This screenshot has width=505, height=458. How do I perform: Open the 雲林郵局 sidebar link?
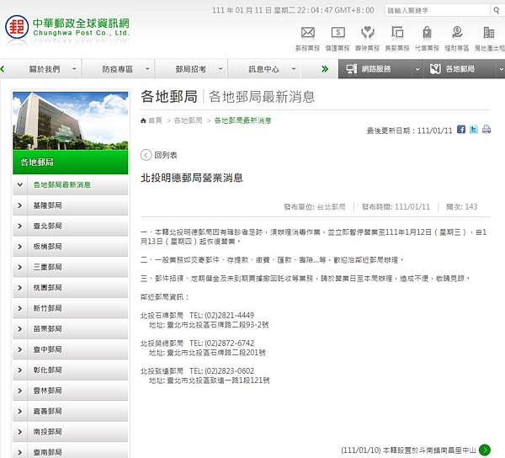pos(48,391)
